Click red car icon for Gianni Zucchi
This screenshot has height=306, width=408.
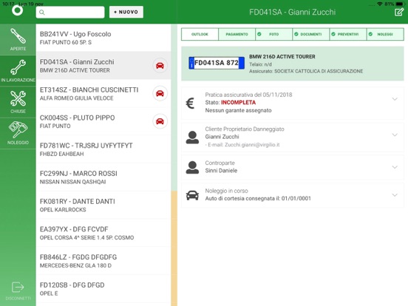point(160,65)
